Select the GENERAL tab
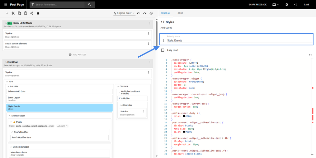Image resolution: width=316 pixels, height=158 pixels. coord(165,13)
